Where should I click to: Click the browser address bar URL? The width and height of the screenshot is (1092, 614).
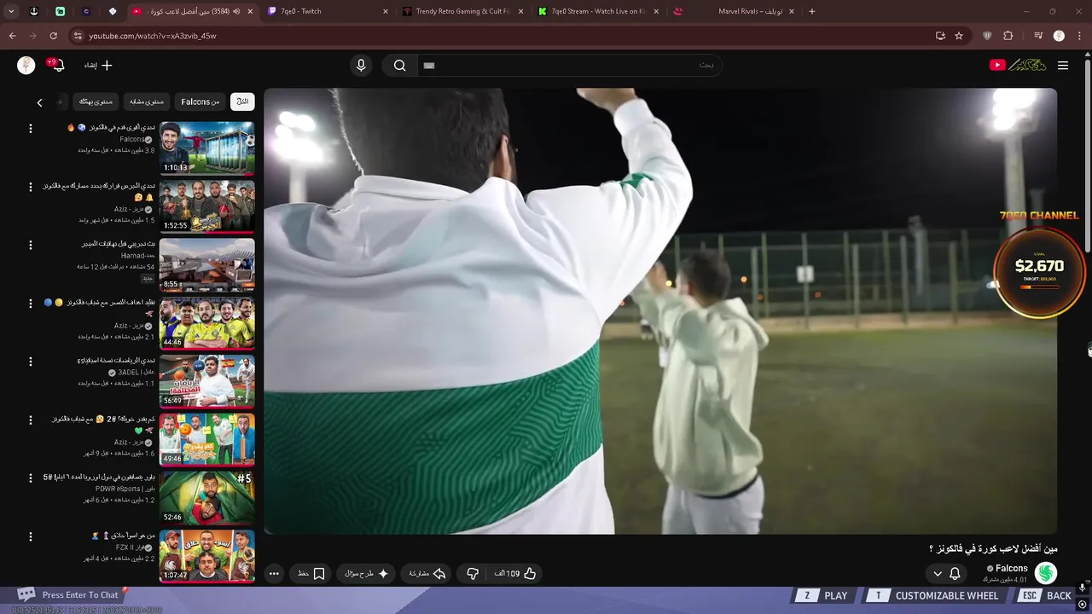point(153,36)
